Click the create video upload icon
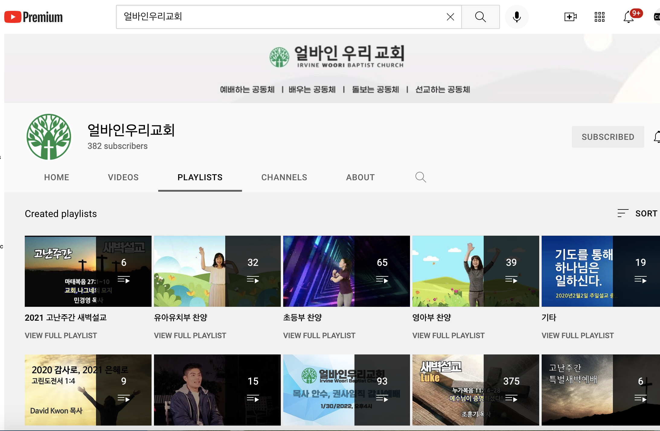 click(x=570, y=17)
